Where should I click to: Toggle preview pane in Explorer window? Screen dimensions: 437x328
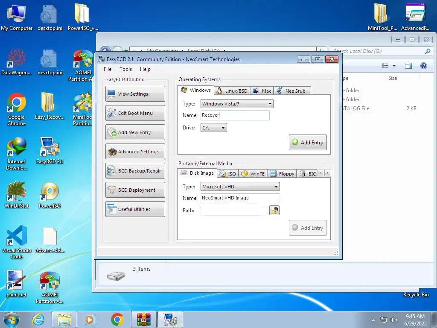point(408,66)
